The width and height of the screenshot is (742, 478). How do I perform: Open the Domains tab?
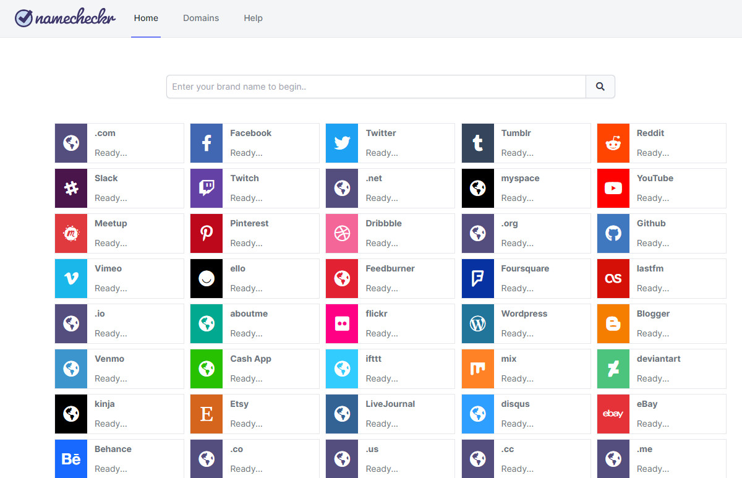coord(201,18)
